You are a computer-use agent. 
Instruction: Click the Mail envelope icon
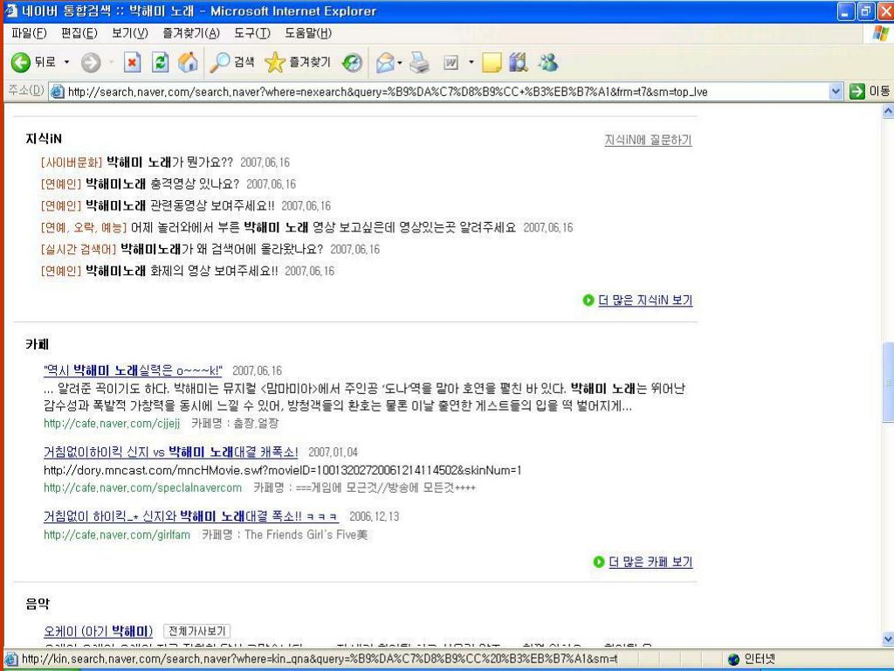point(385,62)
